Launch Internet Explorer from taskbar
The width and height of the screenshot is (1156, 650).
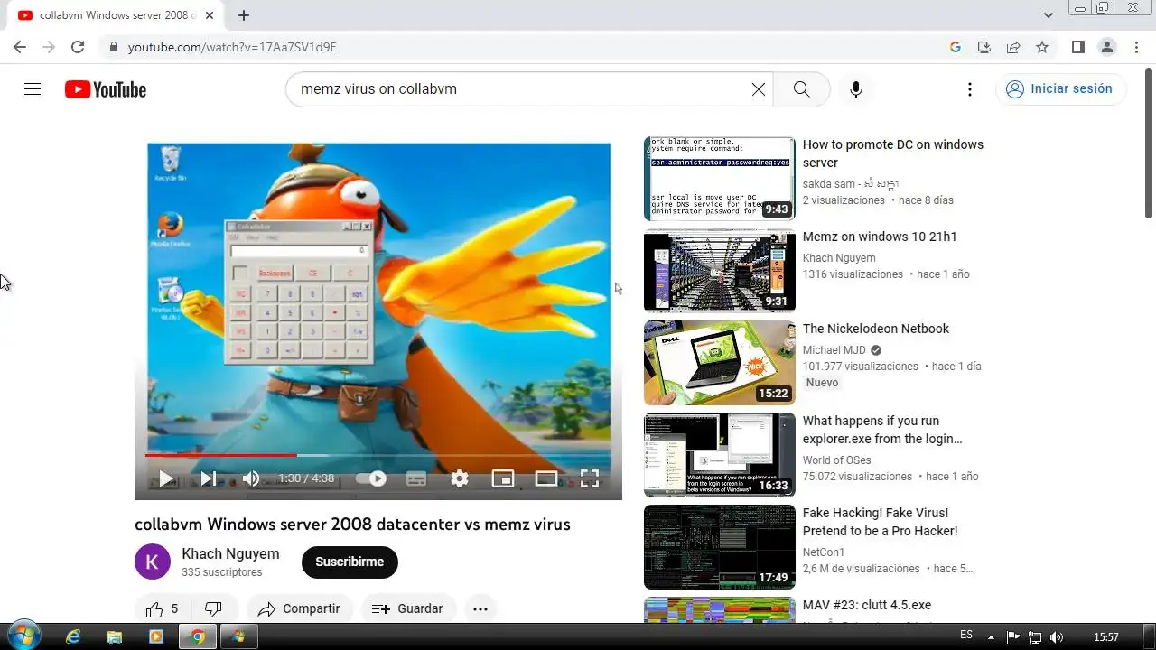(73, 636)
